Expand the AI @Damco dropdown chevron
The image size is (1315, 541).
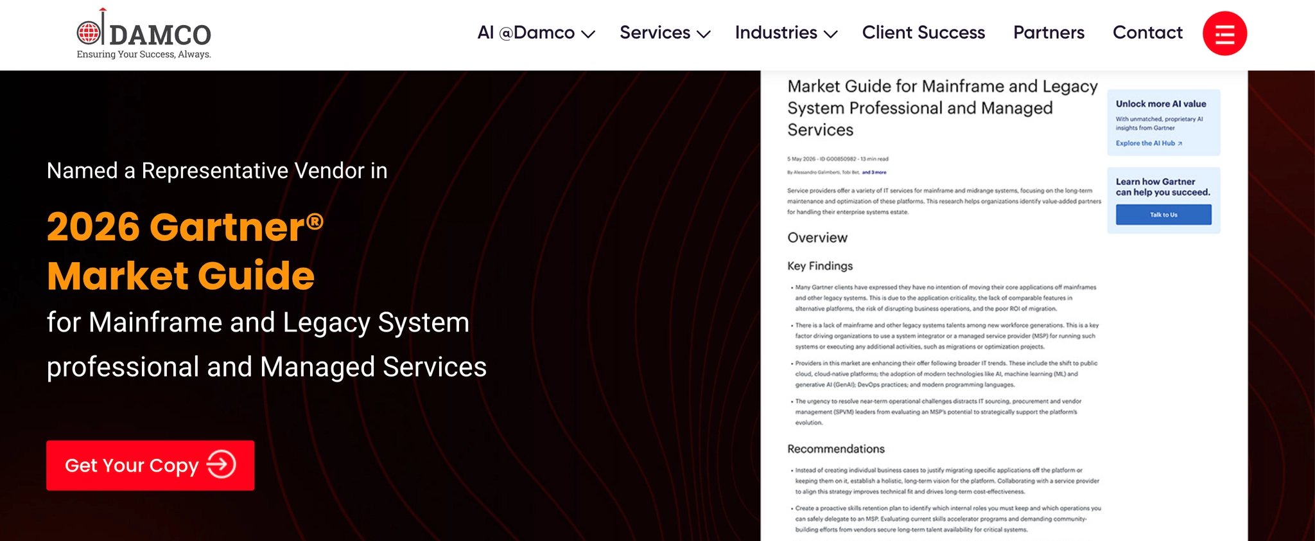click(588, 34)
